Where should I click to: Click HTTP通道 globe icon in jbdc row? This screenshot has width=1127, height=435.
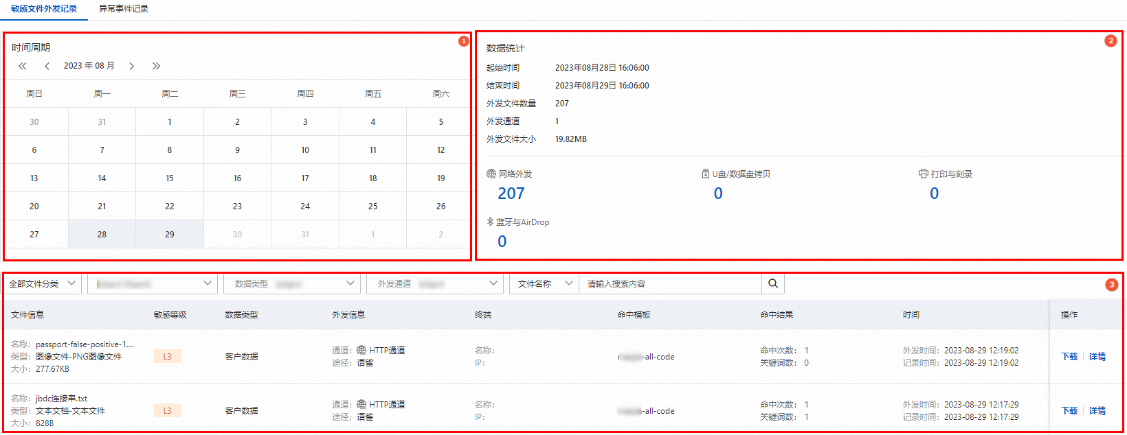361,404
